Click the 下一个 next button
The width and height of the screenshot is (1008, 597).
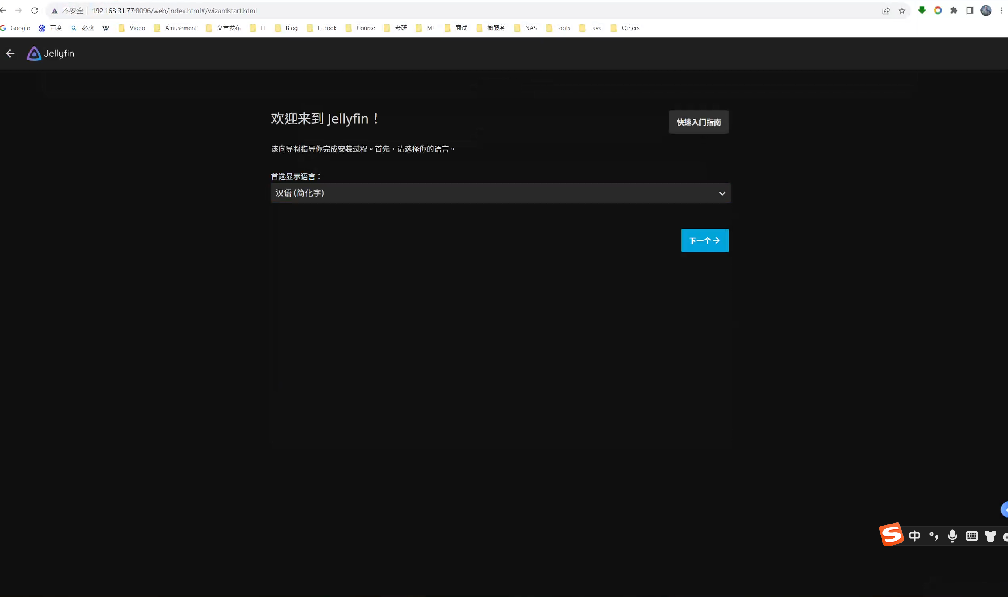point(705,240)
